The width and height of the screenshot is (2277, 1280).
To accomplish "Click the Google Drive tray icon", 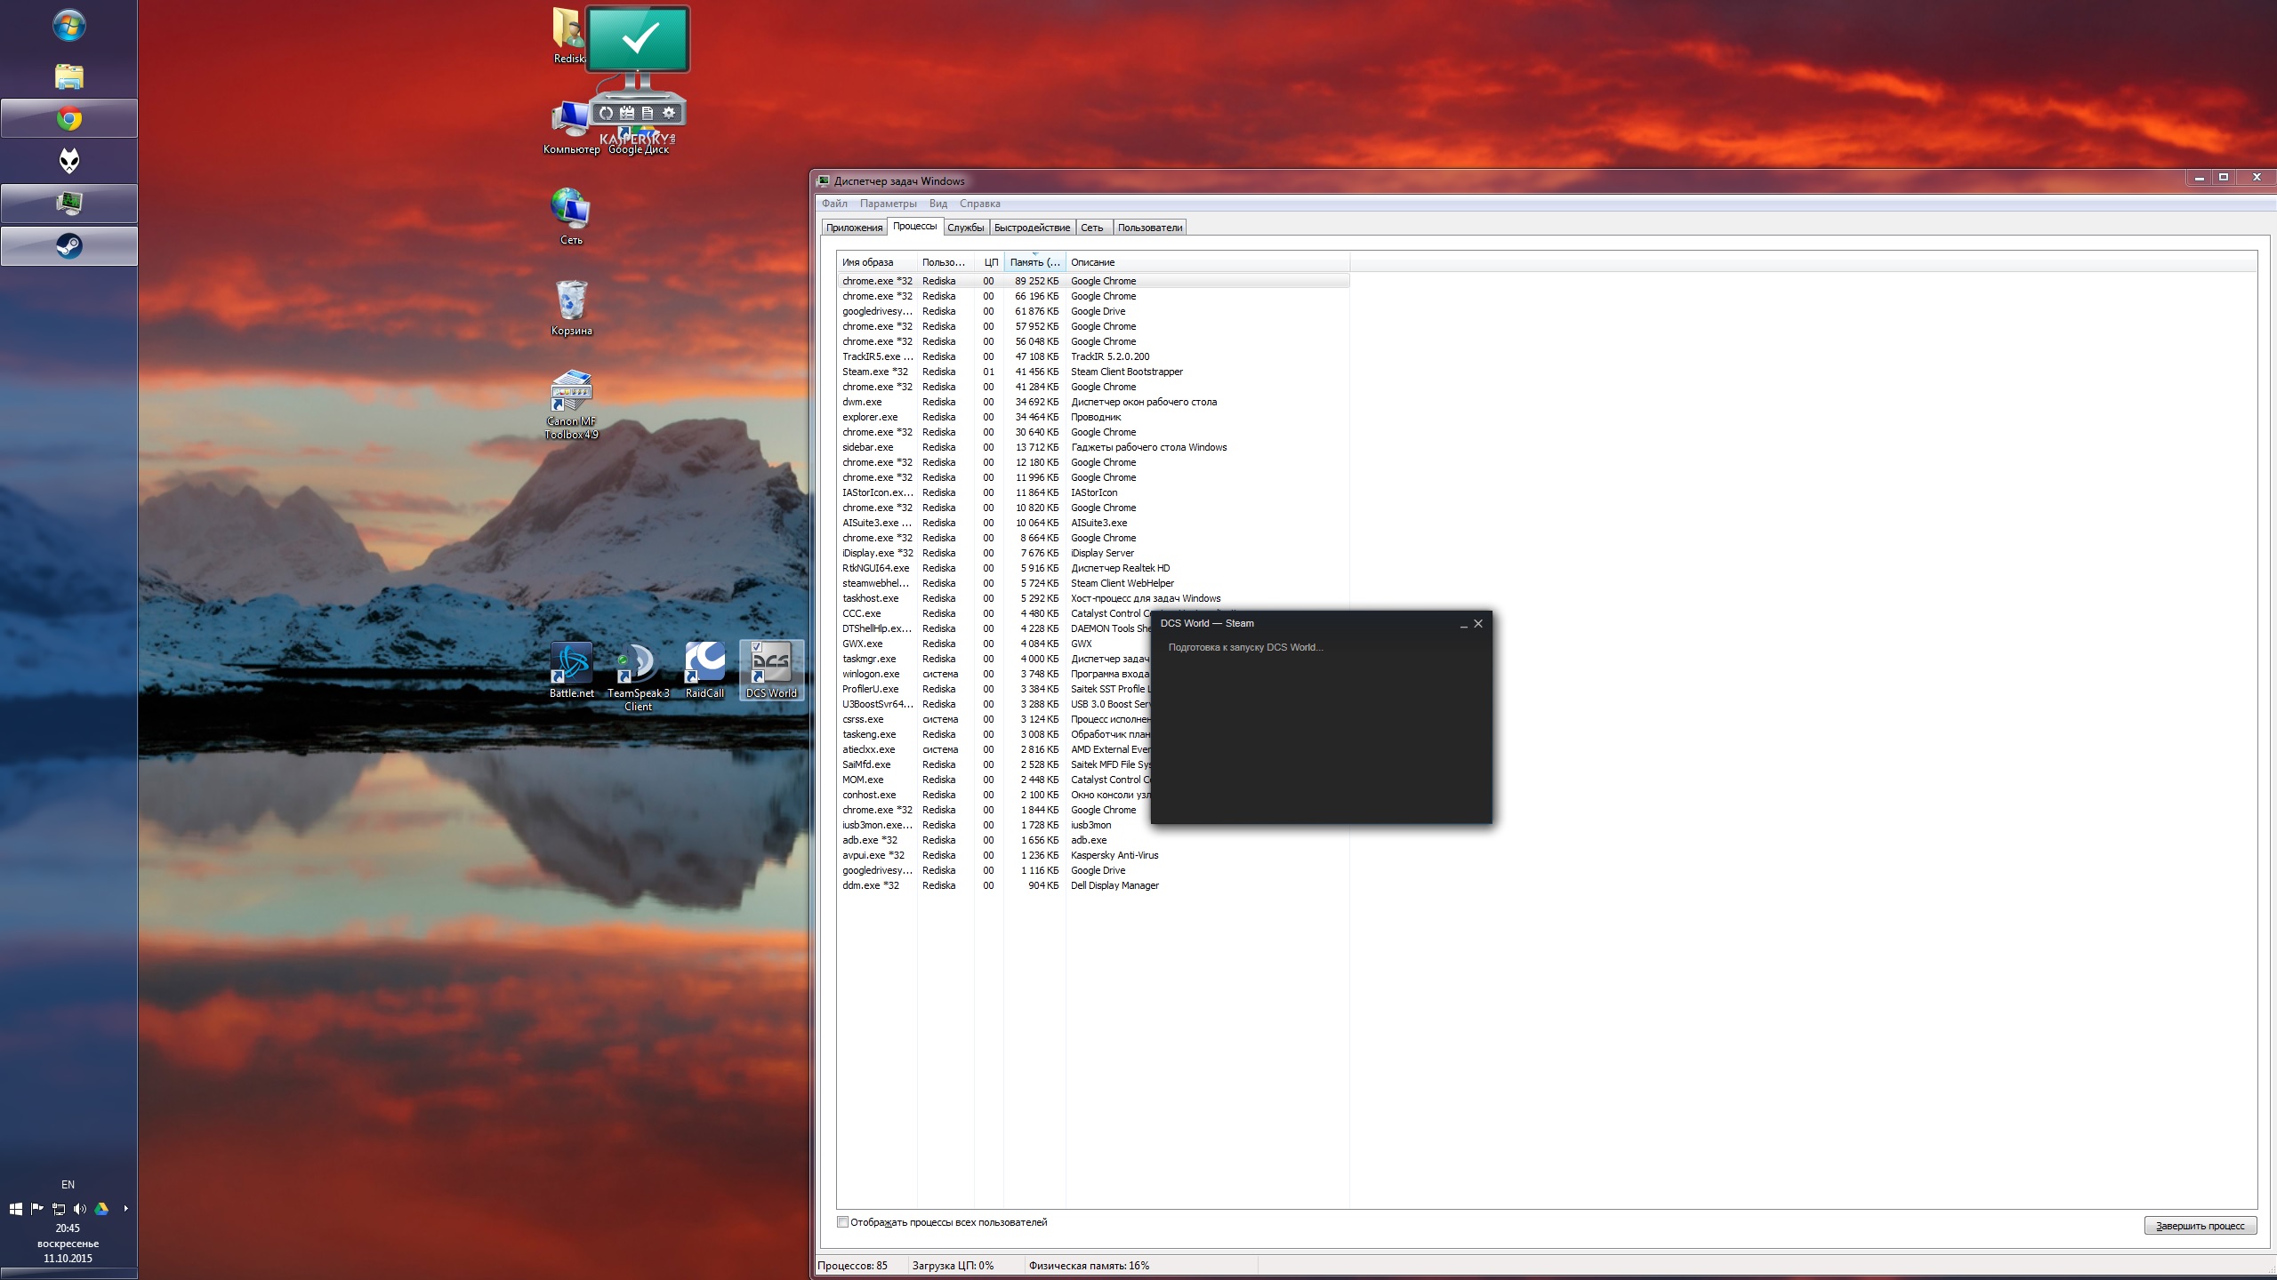I will (x=101, y=1209).
